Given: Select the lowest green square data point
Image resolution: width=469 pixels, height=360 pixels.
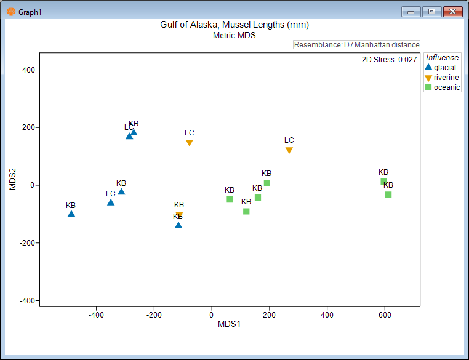Looking at the screenshot, I should [246, 211].
